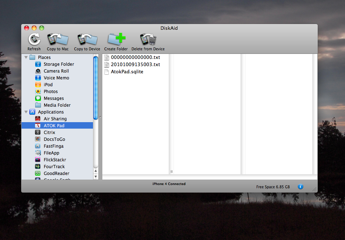
Task: Click the Copy to Mac label
Action: (x=58, y=49)
